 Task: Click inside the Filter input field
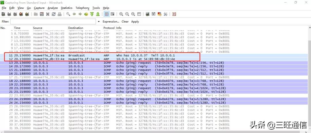click(53, 21)
